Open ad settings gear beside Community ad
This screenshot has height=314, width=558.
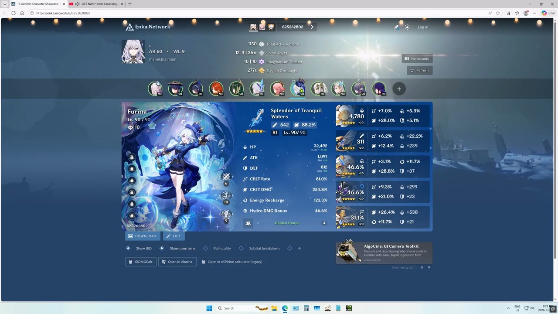click(x=422, y=267)
